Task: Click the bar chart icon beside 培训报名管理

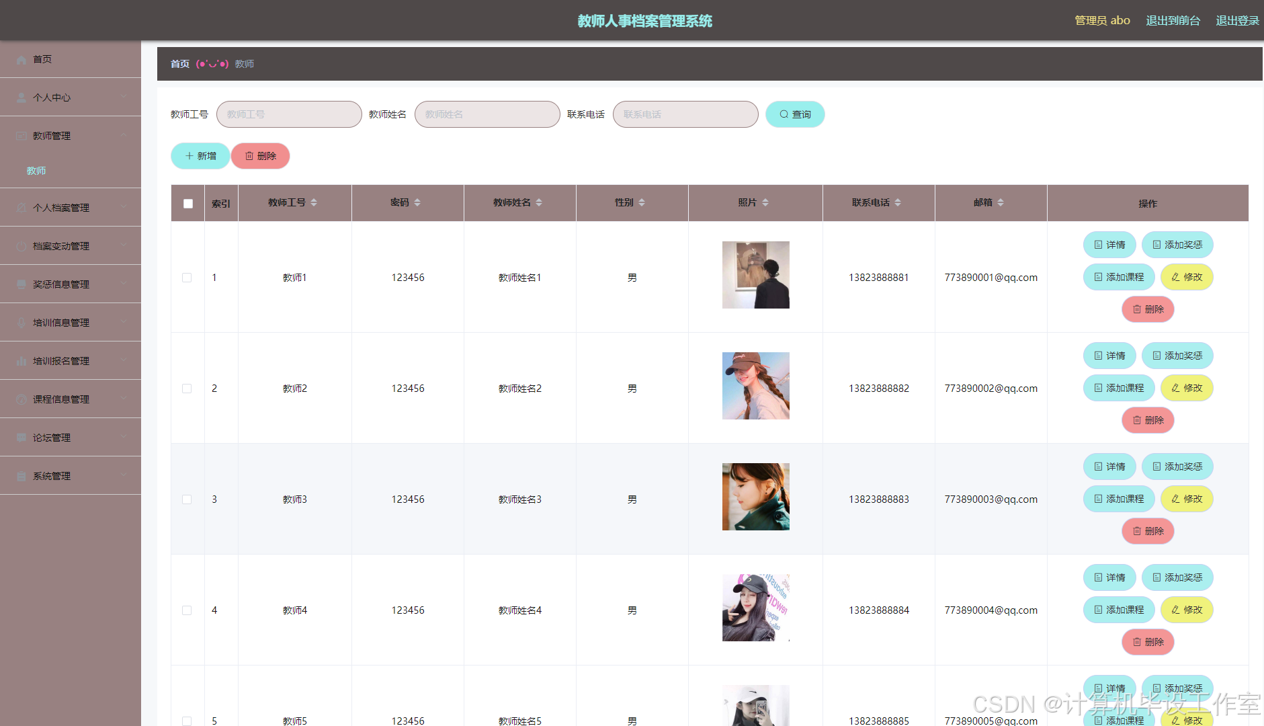Action: [22, 362]
